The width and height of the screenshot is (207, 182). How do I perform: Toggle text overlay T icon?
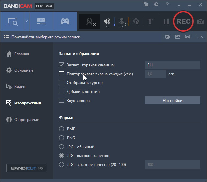pos(150,21)
